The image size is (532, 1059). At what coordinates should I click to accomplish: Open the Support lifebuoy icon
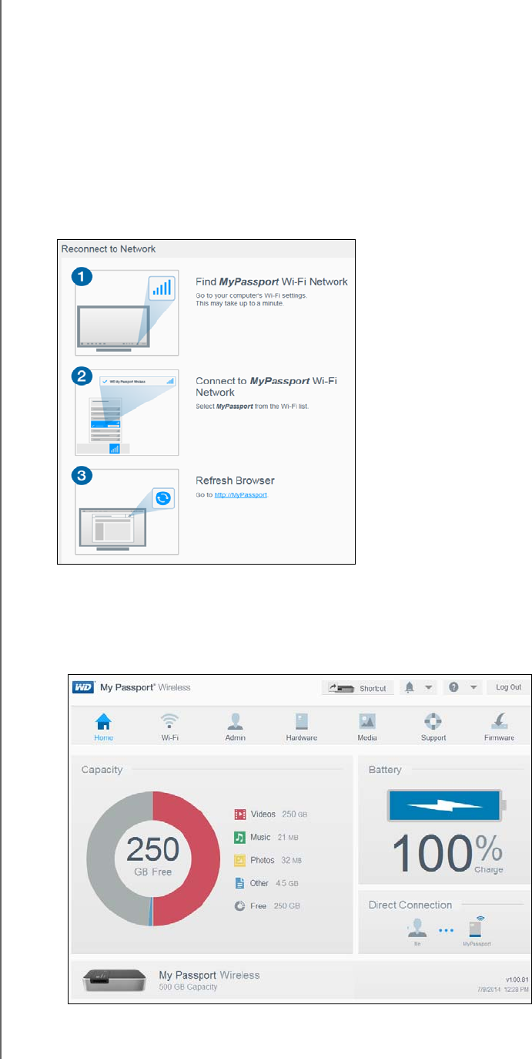[x=433, y=720]
